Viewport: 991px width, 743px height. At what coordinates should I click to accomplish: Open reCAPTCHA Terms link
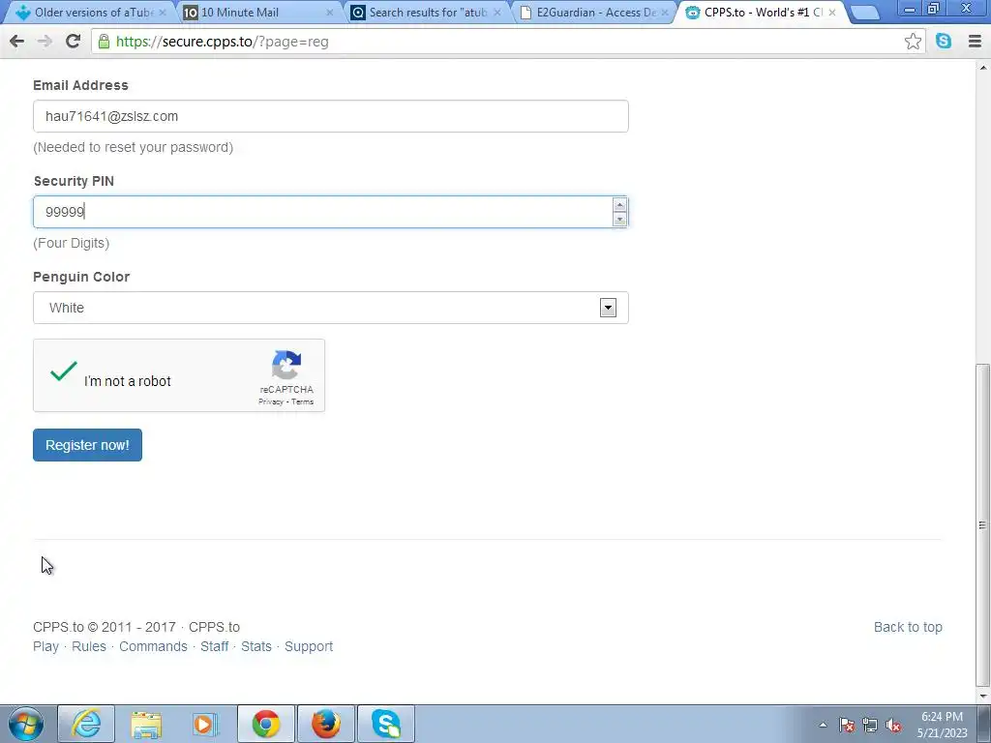click(302, 401)
